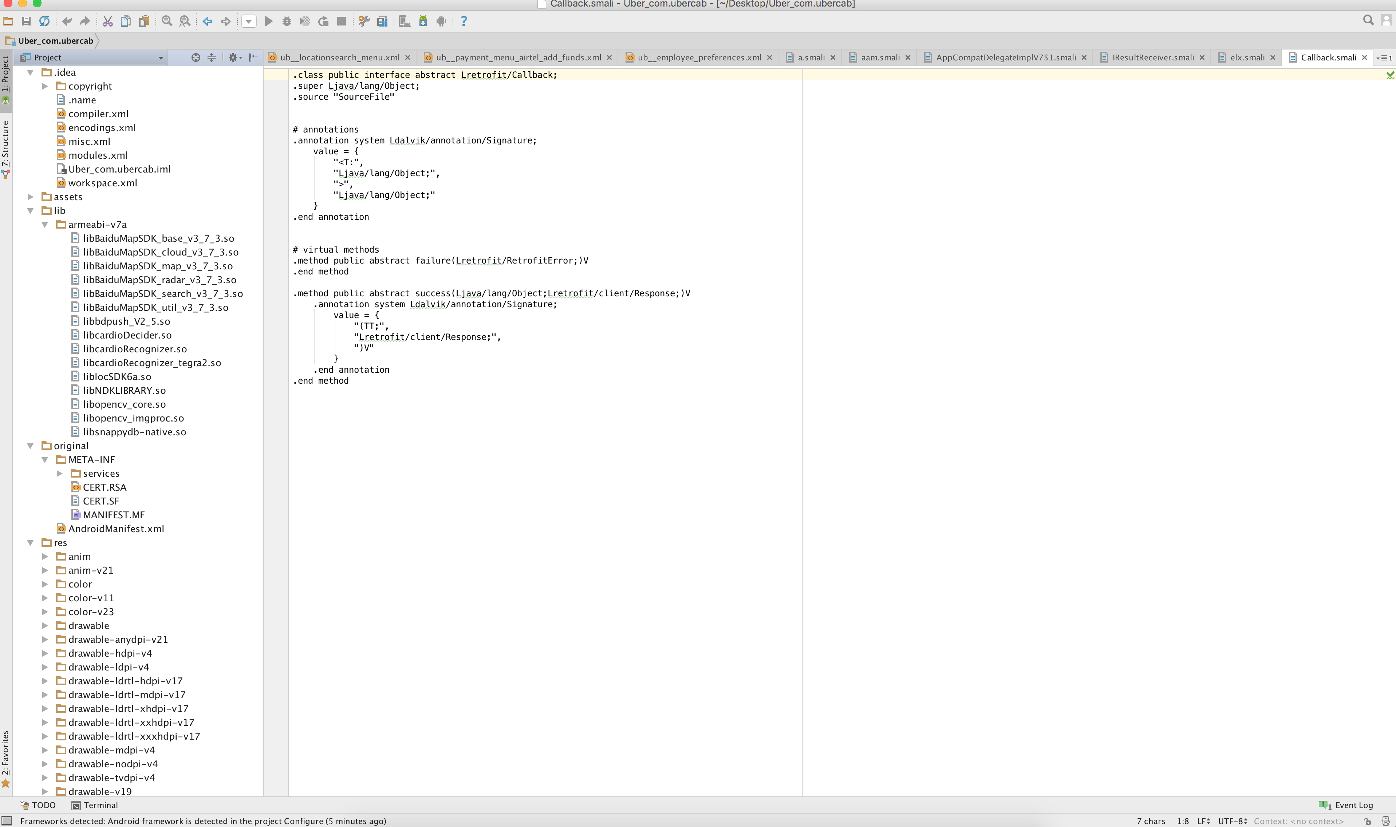Screen dimensions: 1396x827
Task: Collapse all nodes in Project panel
Action: 212,58
